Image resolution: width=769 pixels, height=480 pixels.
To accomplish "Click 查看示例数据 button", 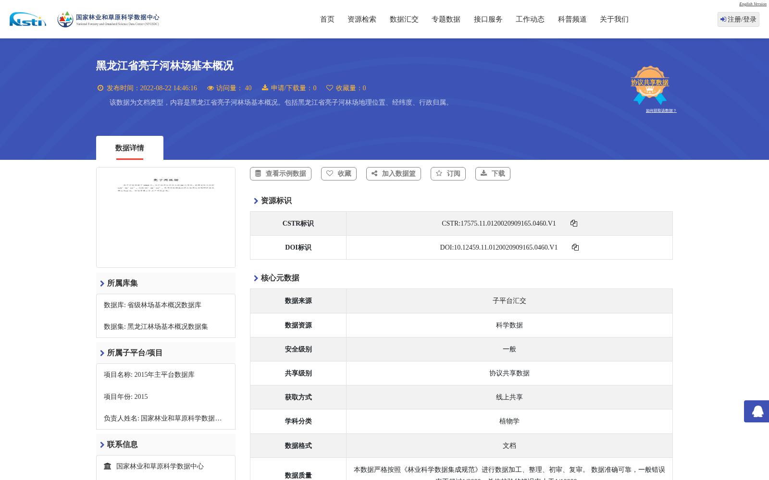I will pos(281,174).
